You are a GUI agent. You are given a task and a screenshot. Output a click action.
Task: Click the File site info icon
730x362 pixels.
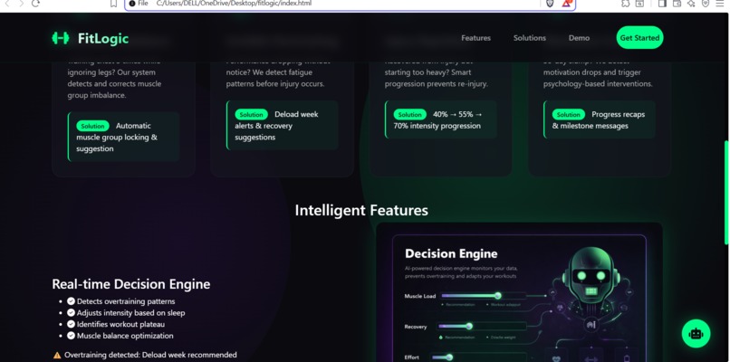tap(132, 4)
